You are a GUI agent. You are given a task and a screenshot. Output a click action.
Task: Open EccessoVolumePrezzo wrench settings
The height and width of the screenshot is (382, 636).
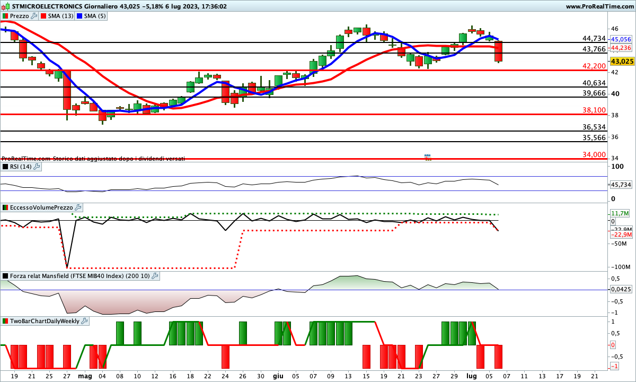77,207
